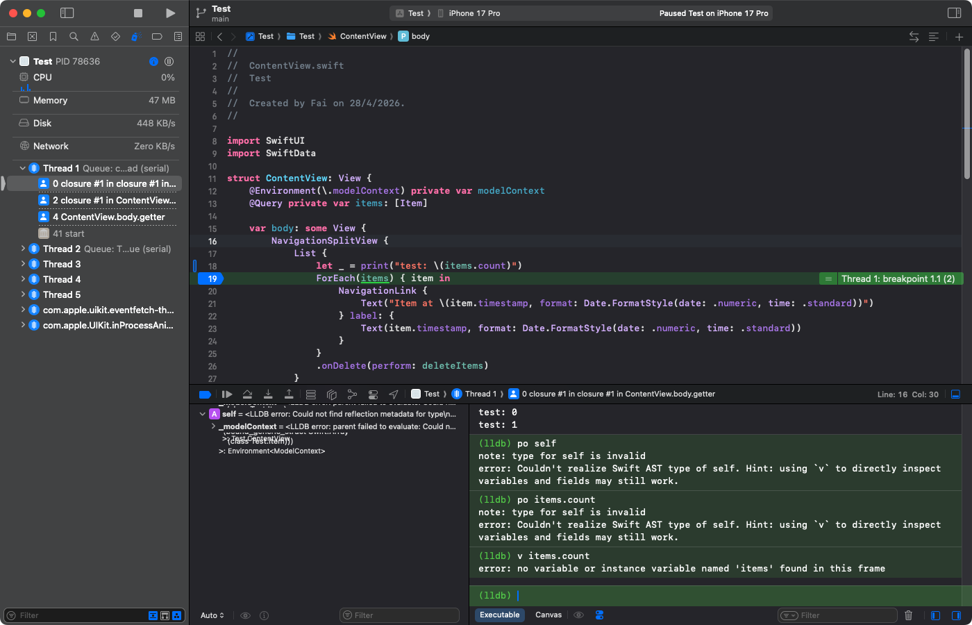Click the Continue program execution button
This screenshot has width=972, height=625.
226,394
